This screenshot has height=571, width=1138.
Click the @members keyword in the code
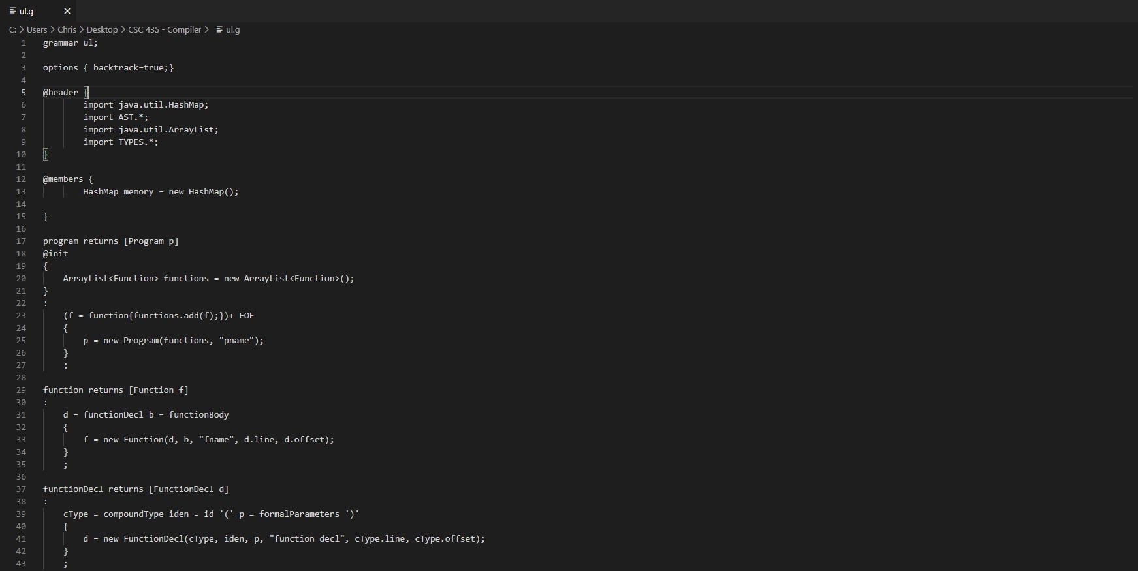[x=63, y=179]
